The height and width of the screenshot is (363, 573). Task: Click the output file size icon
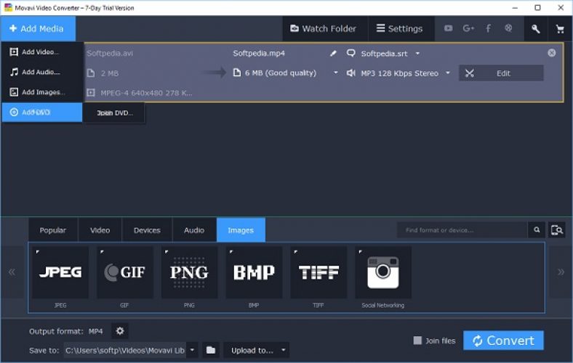pos(237,73)
